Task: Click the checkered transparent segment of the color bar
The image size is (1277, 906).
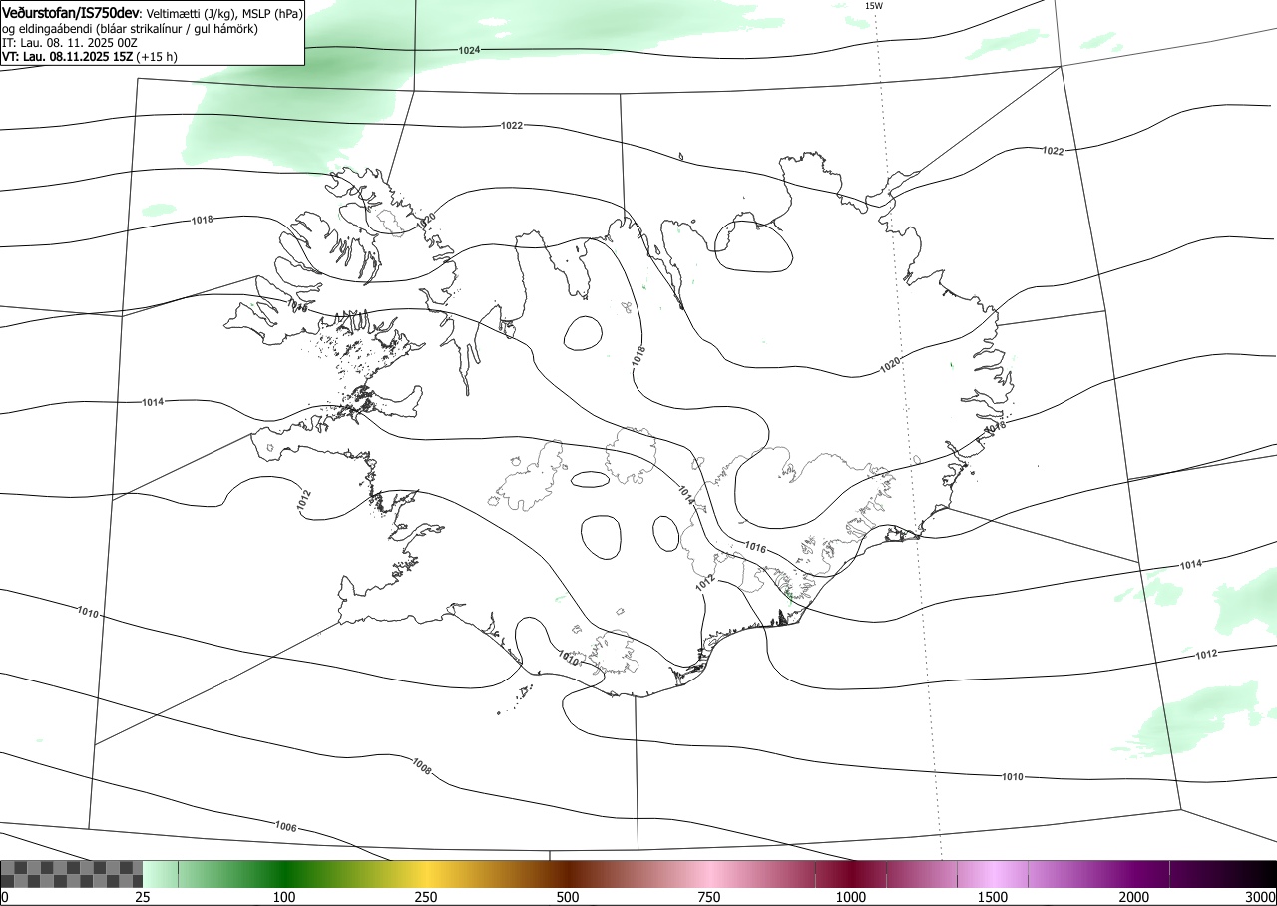Action: coord(72,874)
